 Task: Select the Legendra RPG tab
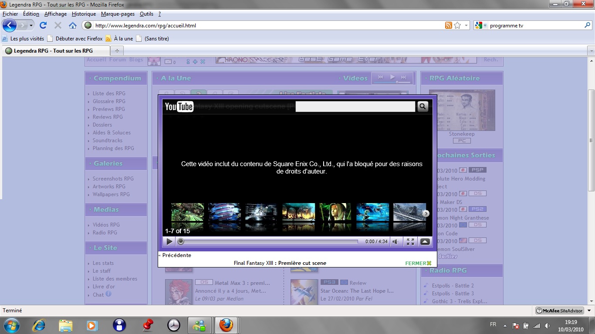(x=56, y=51)
